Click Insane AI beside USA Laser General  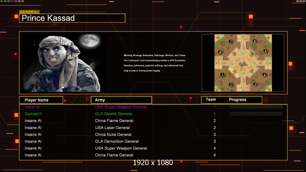coord(33,128)
